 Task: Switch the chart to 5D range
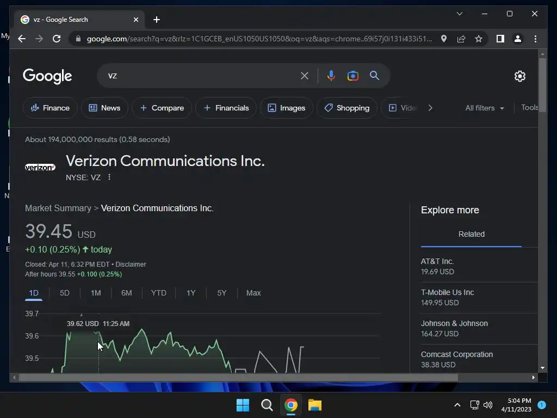[x=65, y=293]
